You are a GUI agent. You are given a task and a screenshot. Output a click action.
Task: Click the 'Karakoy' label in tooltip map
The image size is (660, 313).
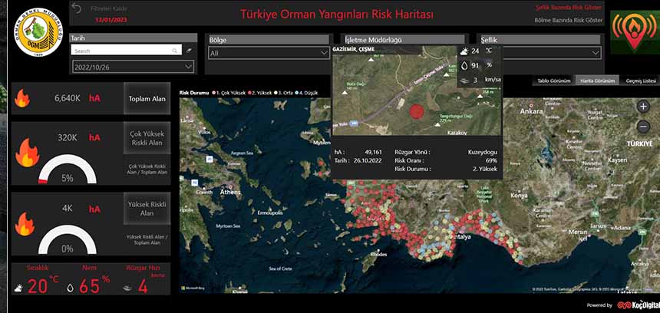pyautogui.click(x=457, y=132)
